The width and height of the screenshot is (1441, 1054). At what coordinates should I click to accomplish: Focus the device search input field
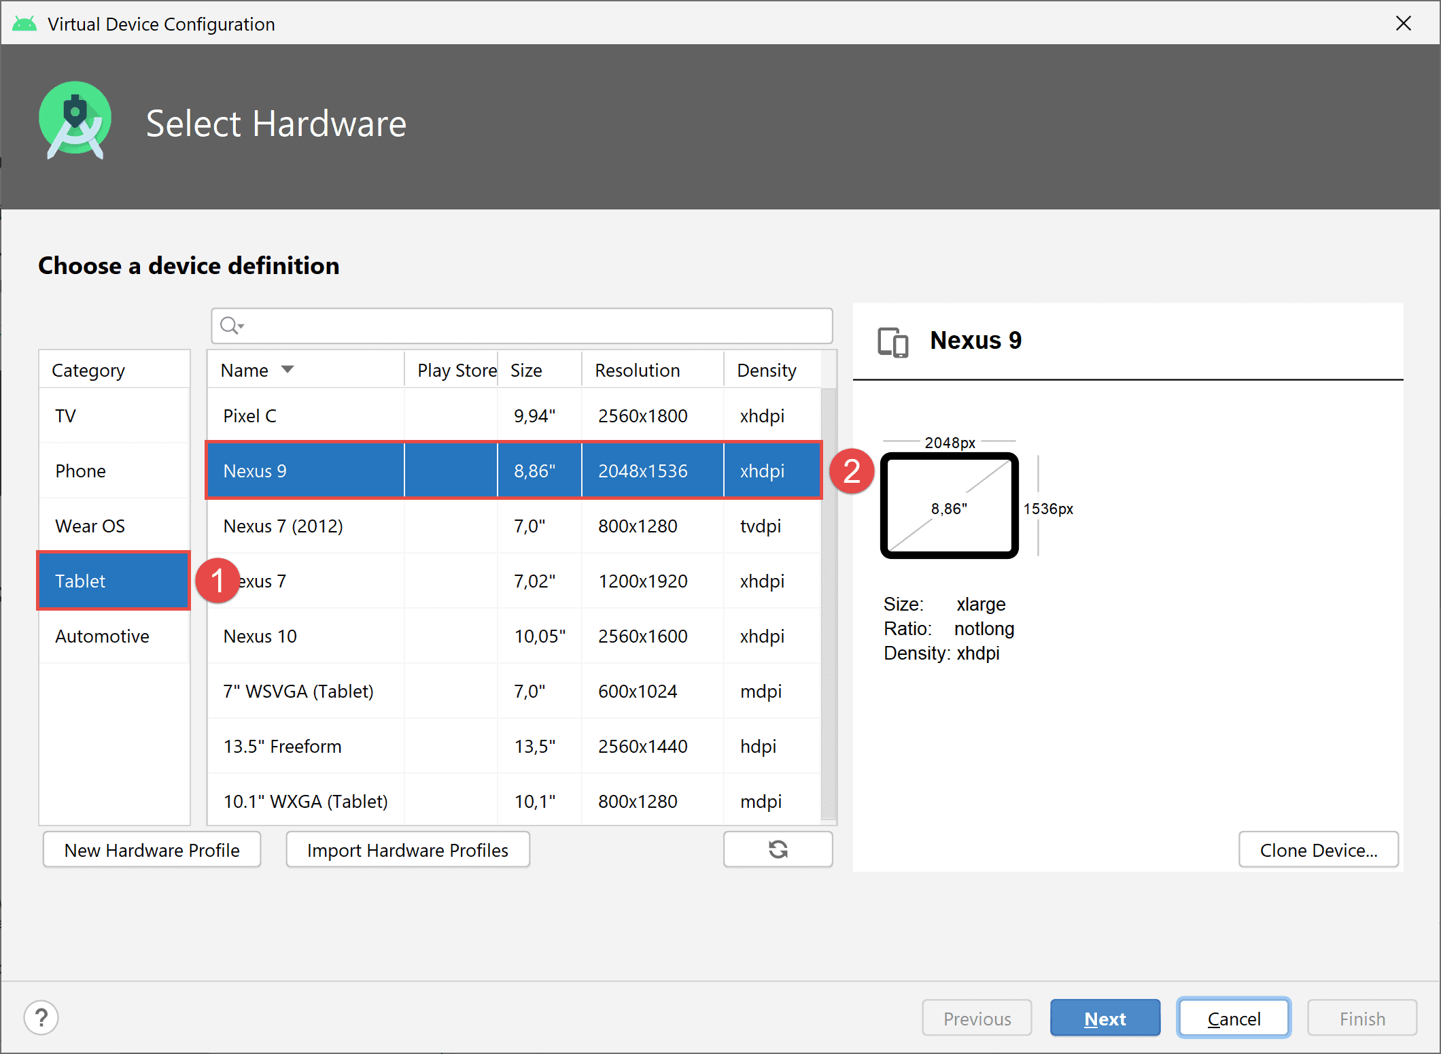click(x=521, y=326)
